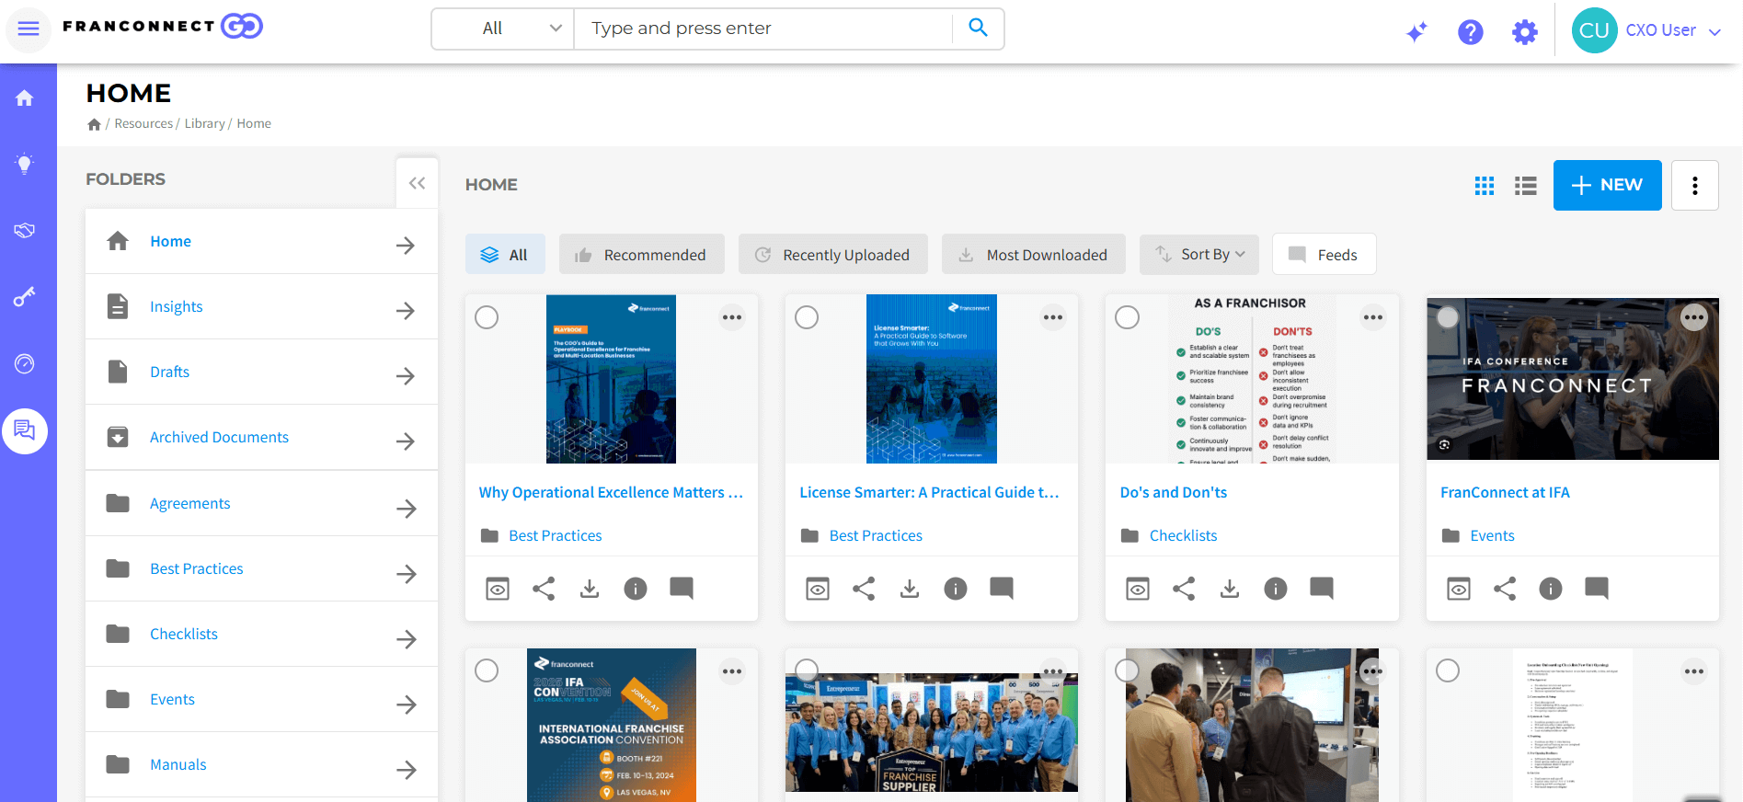
Task: Open the All search category dropdown
Action: pos(503,29)
